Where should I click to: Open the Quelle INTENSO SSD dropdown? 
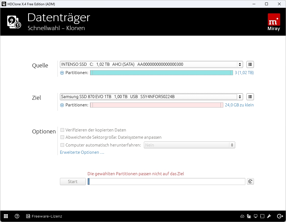[151, 64]
